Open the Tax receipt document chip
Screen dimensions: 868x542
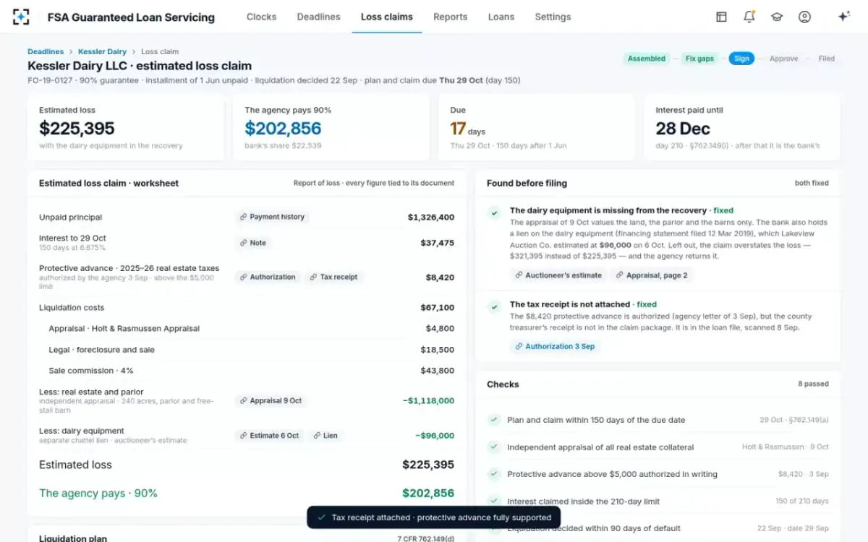point(333,277)
